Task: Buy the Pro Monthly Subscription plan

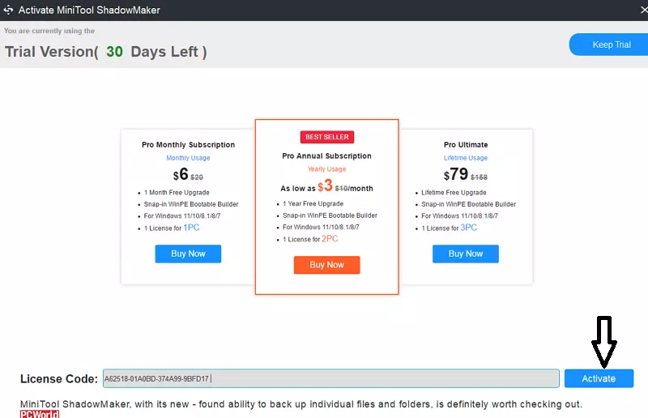Action: click(188, 254)
